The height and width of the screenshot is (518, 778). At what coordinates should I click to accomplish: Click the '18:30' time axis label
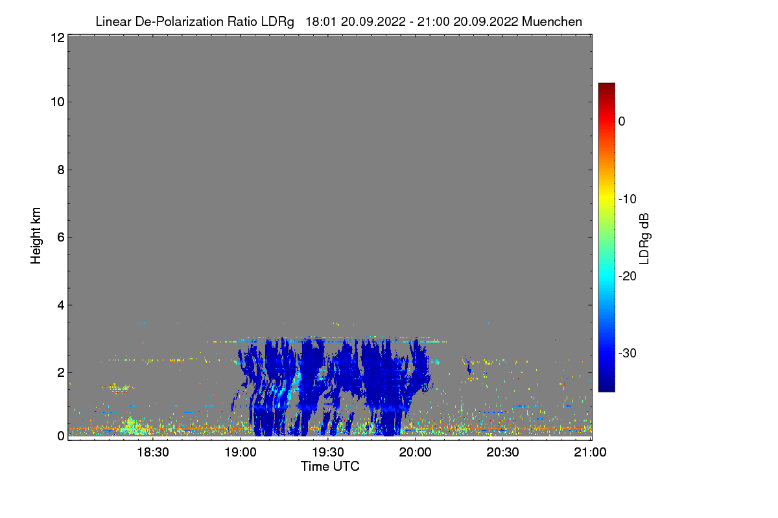(x=153, y=452)
